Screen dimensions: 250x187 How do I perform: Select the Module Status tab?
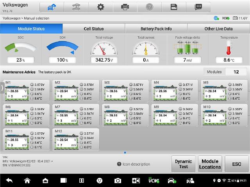[31, 28]
